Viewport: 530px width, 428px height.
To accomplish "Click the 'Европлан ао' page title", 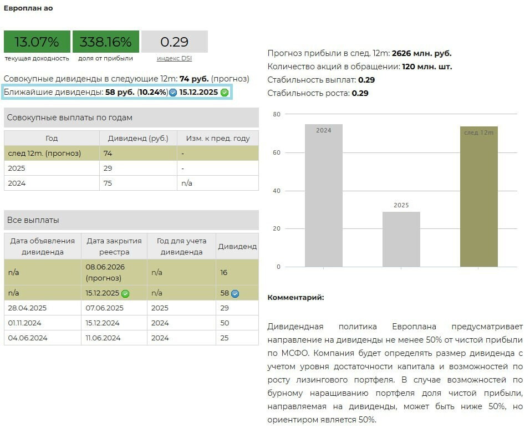I will tap(29, 8).
